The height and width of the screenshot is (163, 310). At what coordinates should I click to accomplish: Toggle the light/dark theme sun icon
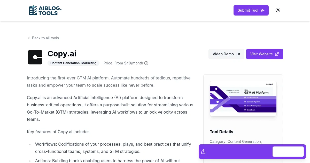tap(278, 10)
